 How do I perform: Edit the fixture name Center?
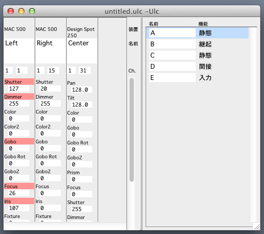pyautogui.click(x=82, y=51)
